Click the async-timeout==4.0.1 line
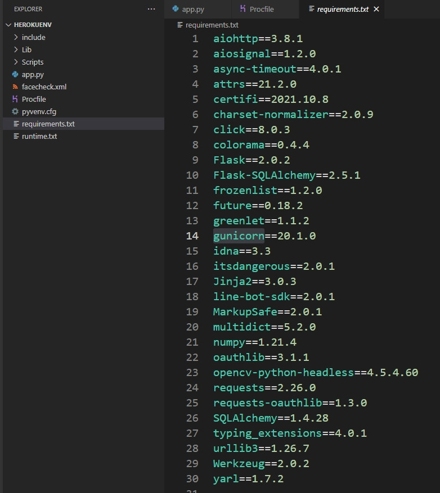 tap(277, 69)
